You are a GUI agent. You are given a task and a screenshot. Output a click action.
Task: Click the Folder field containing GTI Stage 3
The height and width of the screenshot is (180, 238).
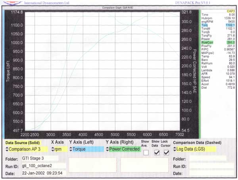pyautogui.click(x=40, y=158)
